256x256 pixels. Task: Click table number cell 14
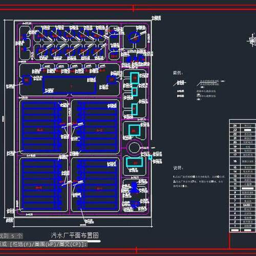(235, 172)
